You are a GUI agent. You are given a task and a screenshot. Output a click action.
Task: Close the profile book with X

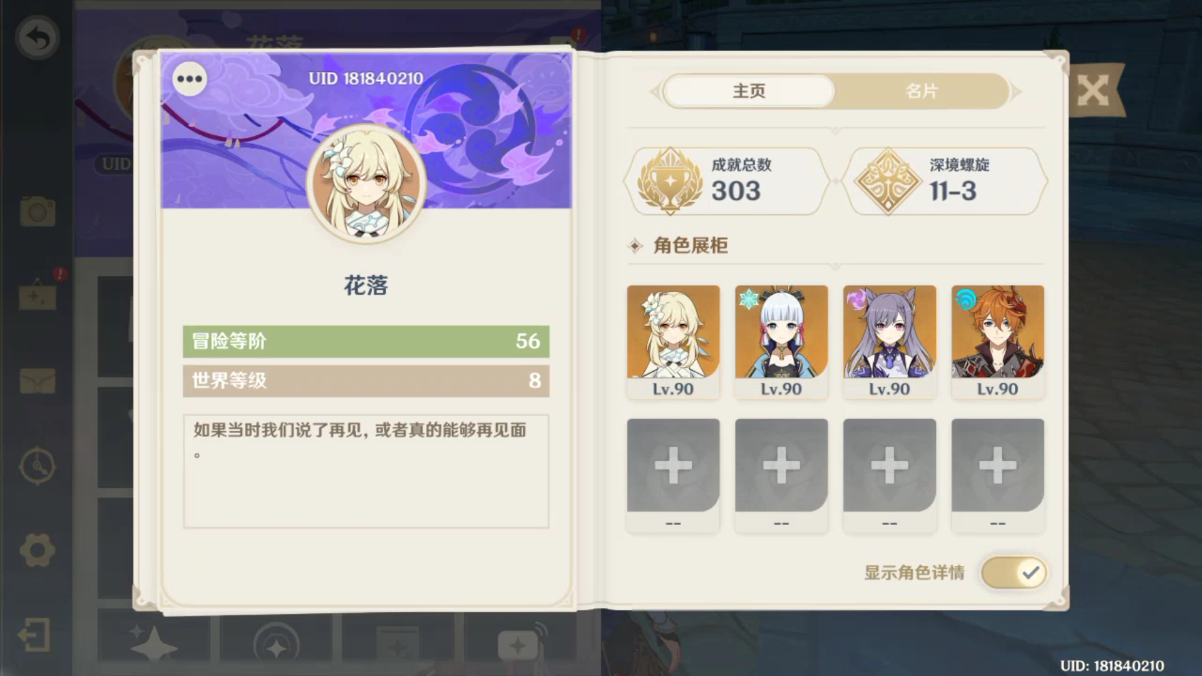click(x=1093, y=91)
